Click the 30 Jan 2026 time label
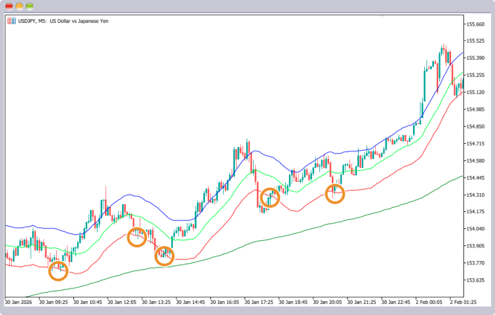The height and width of the screenshot is (315, 495). (18, 302)
